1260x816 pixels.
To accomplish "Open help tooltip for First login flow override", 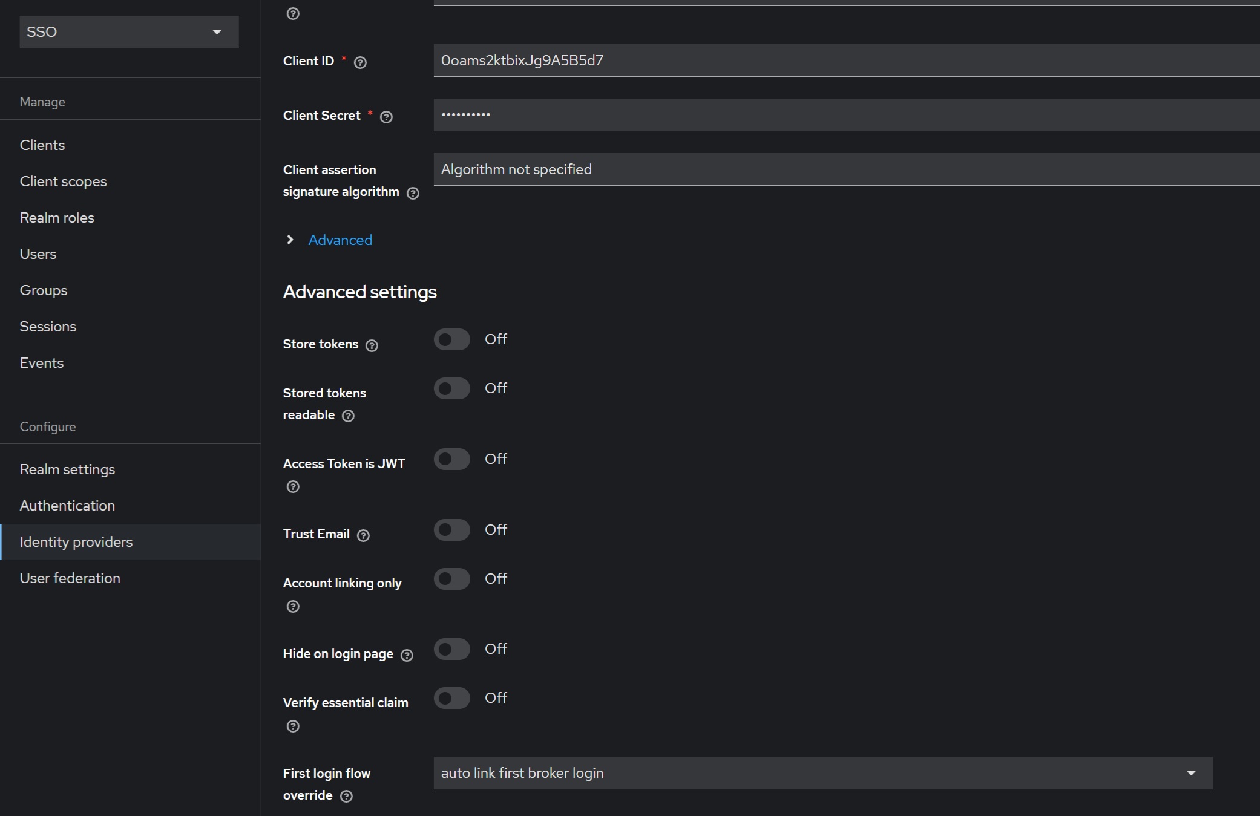I will point(347,797).
